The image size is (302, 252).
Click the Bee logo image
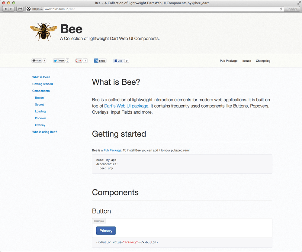(44, 31)
